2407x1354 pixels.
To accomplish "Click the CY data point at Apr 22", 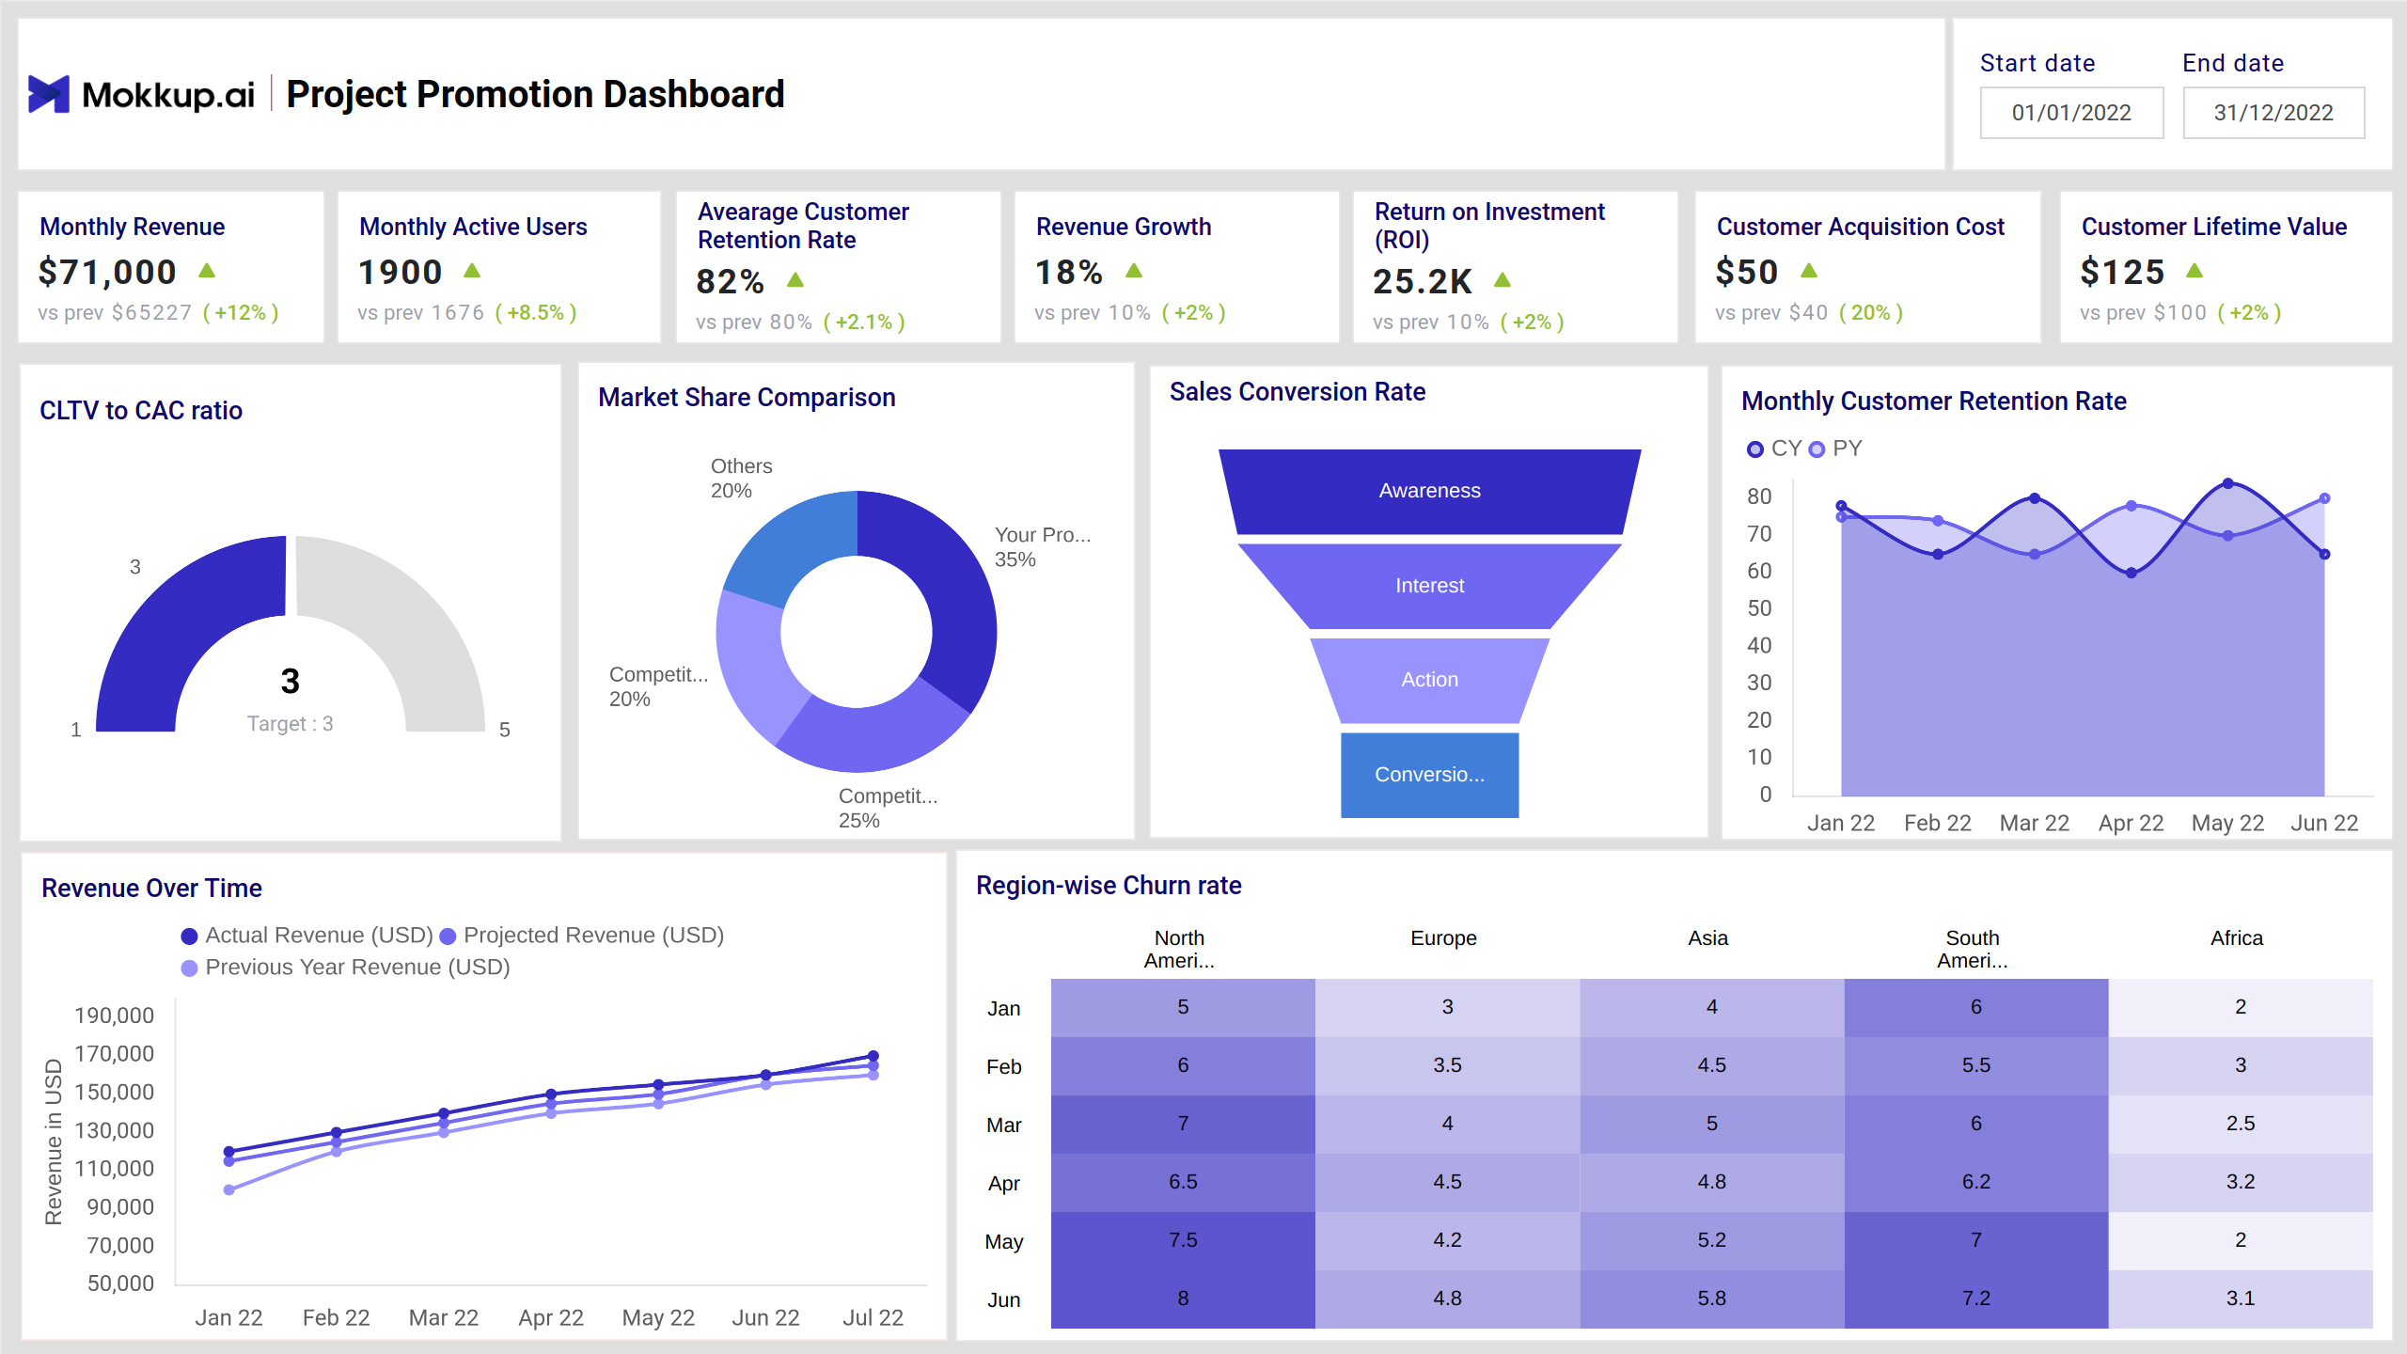I will point(2131,573).
